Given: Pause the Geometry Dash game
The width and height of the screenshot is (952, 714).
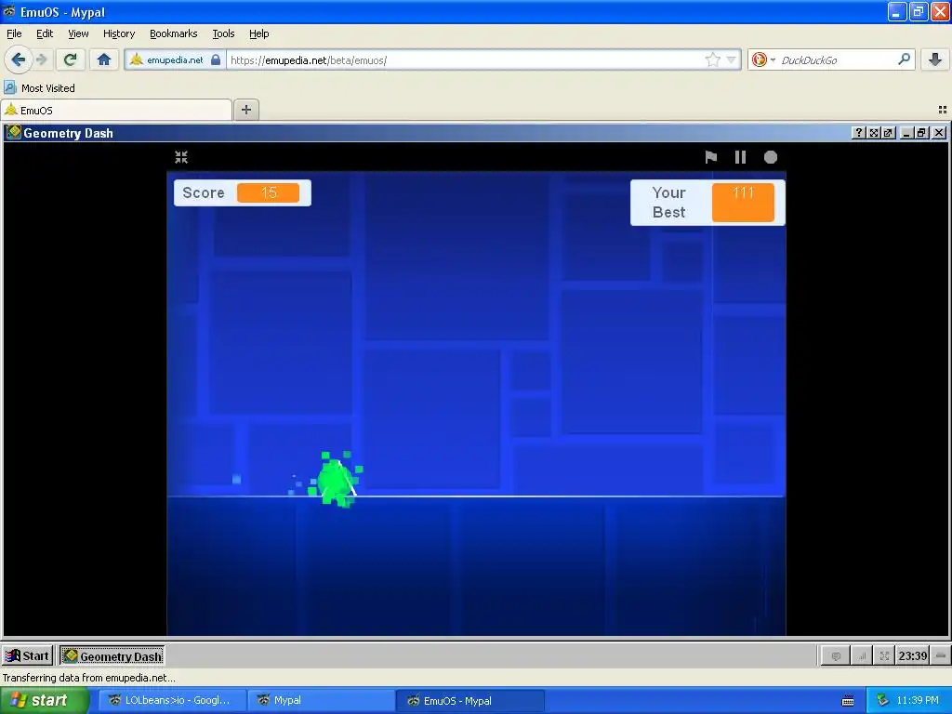Looking at the screenshot, I should 740,157.
